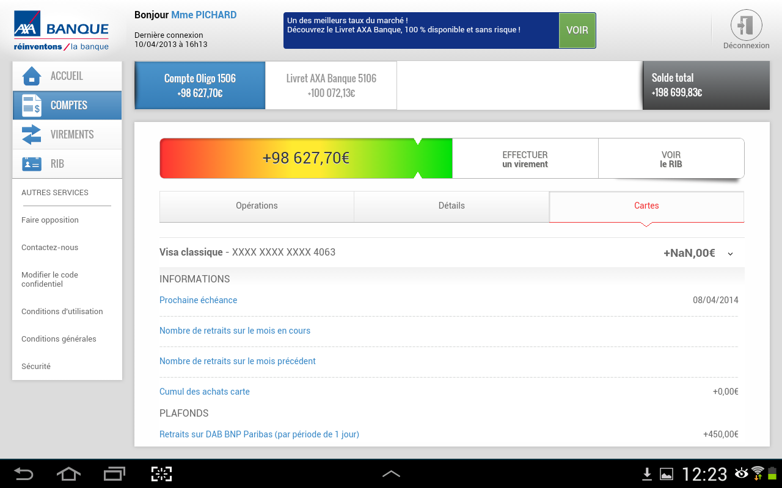
Task: Open Sécurité link
Action: (x=36, y=367)
